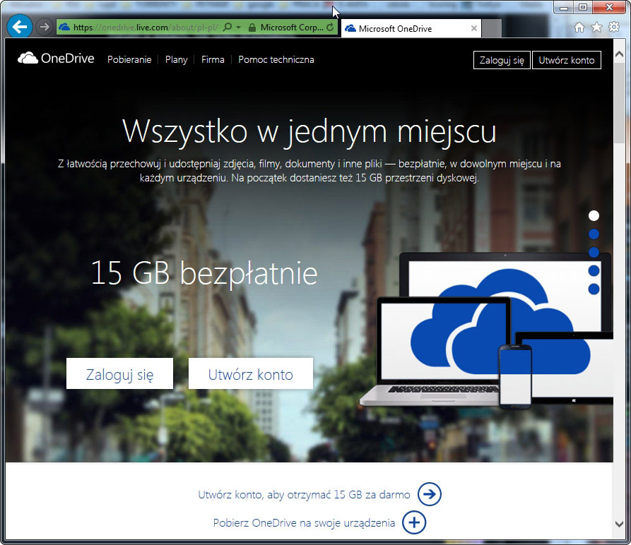The height and width of the screenshot is (545, 631).
Task: Click the circled plus icon
Action: tap(414, 522)
